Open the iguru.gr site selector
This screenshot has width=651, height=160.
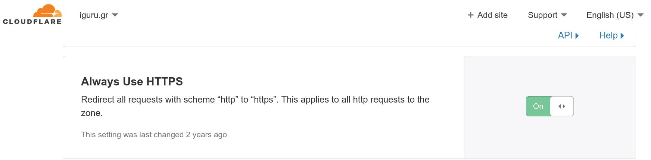click(99, 15)
